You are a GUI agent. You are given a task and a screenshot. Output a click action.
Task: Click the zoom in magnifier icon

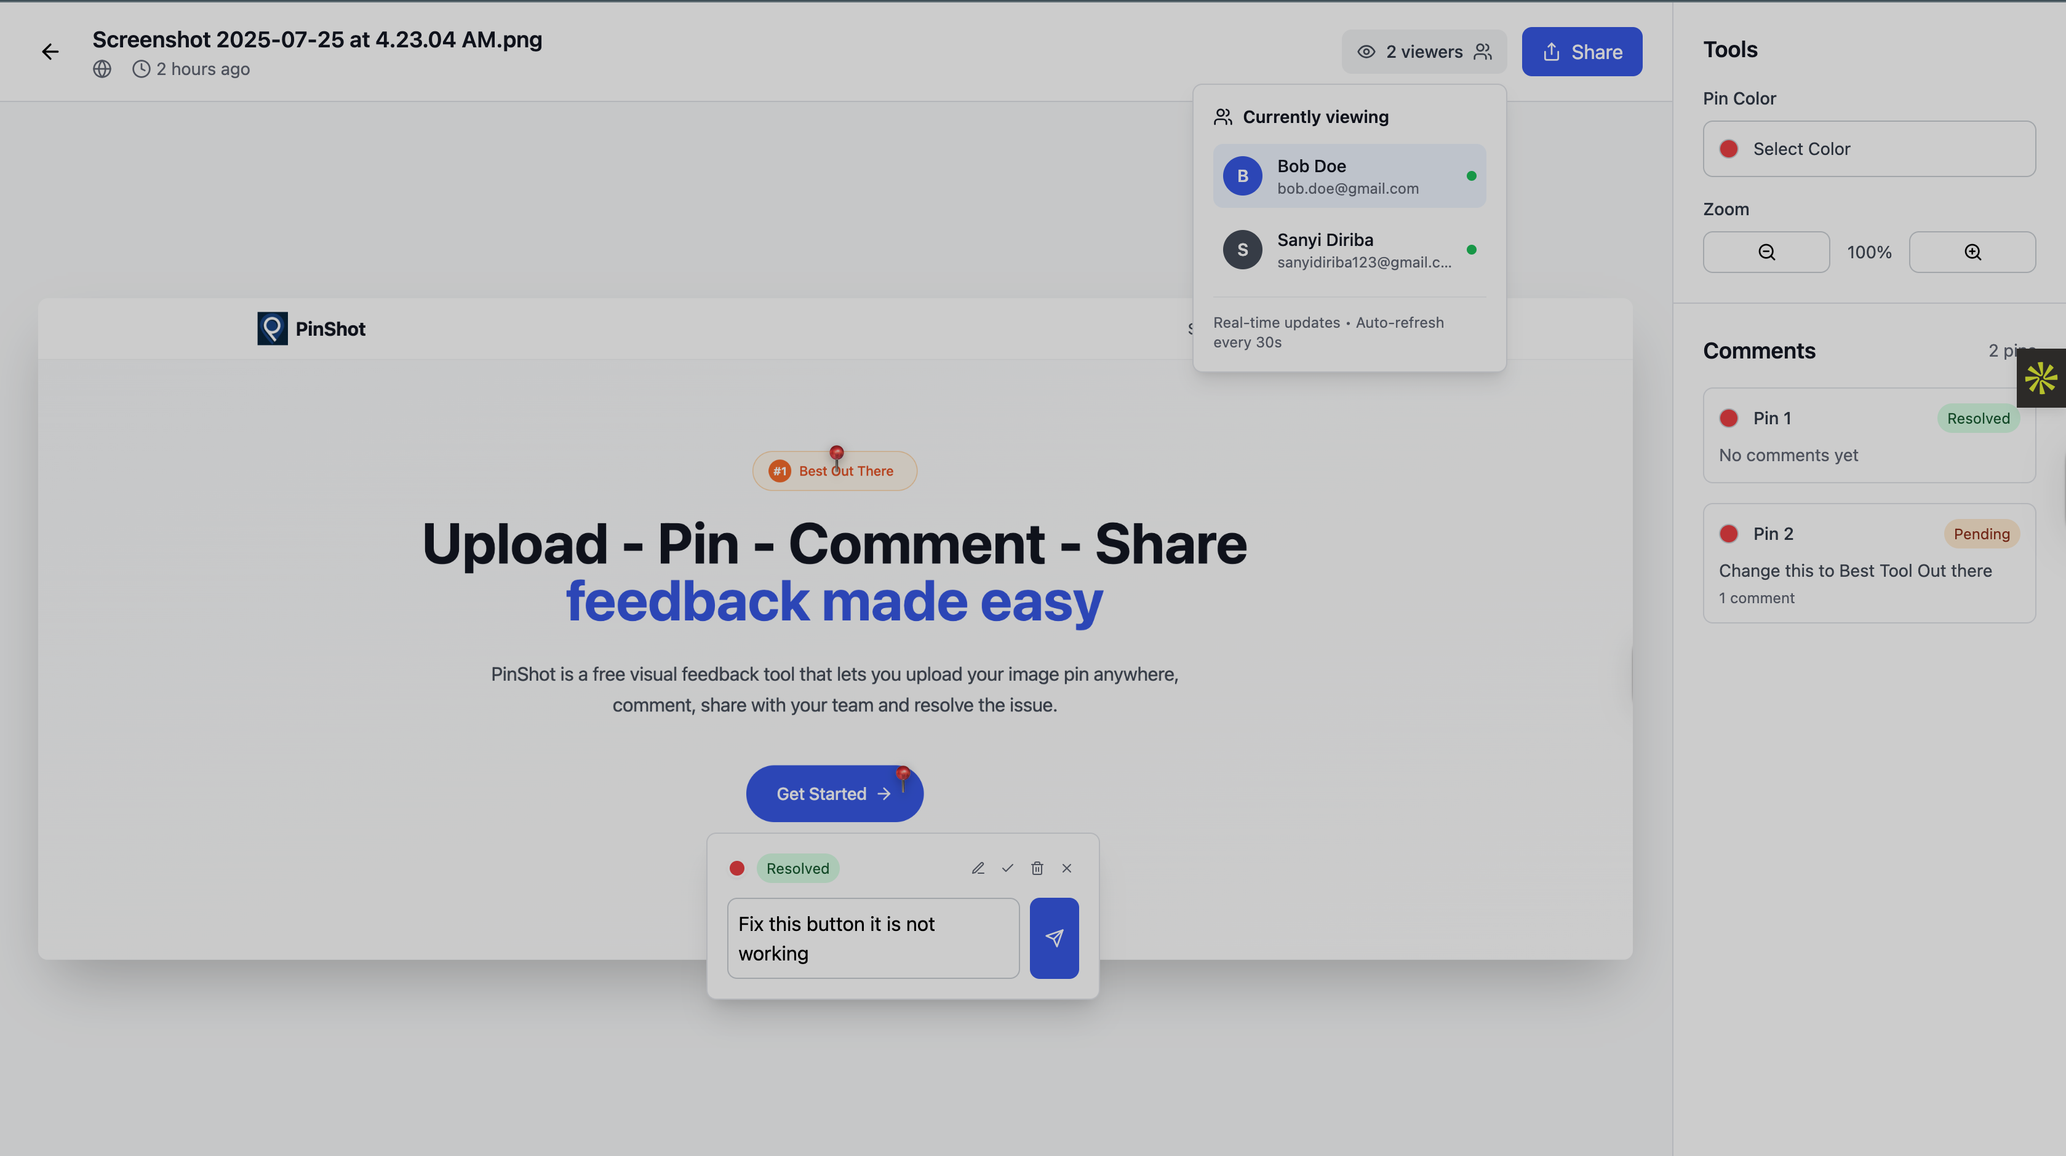coord(1972,253)
